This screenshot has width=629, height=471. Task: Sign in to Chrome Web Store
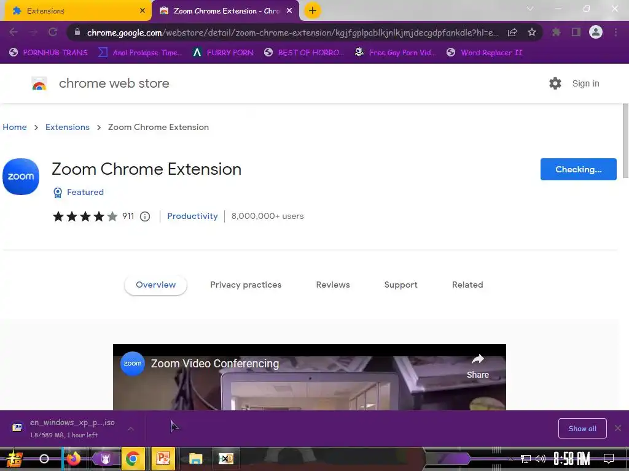point(585,83)
